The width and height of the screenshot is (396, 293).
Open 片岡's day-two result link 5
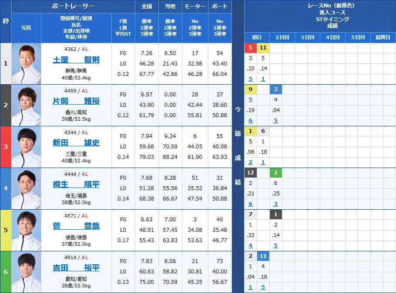click(275, 120)
